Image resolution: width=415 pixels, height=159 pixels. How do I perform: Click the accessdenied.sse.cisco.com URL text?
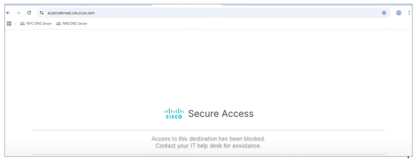(71, 13)
